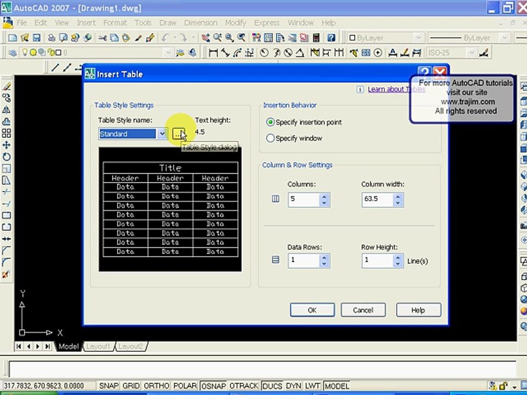
Task: Toggle OSNAP in status bar
Action: 214,386
